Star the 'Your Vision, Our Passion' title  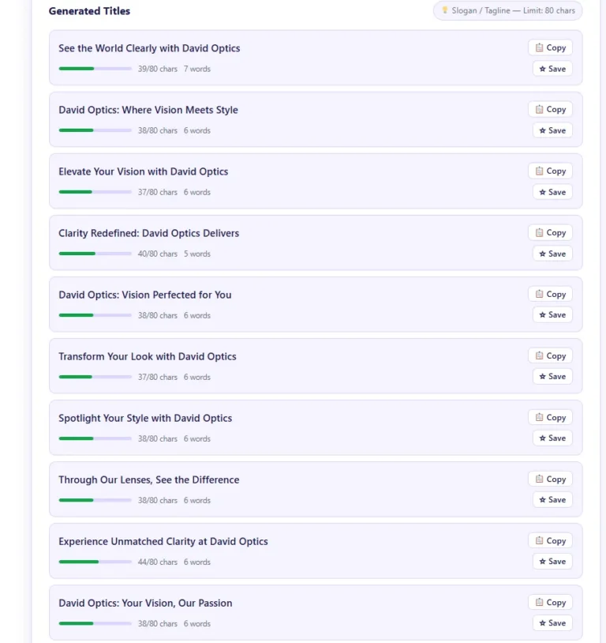552,623
